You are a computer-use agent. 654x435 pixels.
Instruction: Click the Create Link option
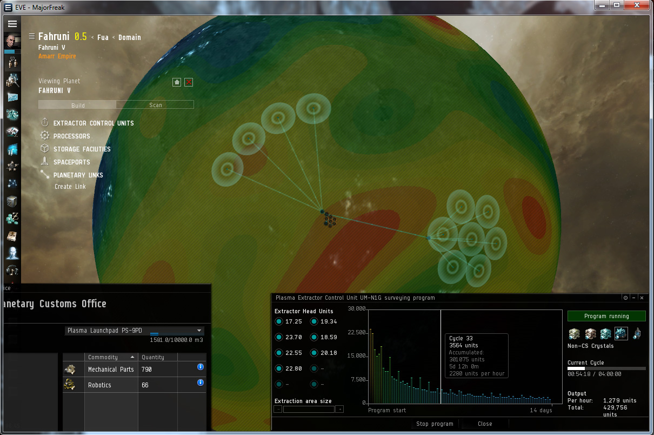tap(70, 187)
